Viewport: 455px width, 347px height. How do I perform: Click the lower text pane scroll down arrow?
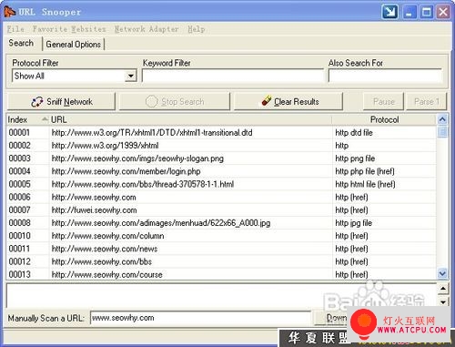tap(443, 302)
